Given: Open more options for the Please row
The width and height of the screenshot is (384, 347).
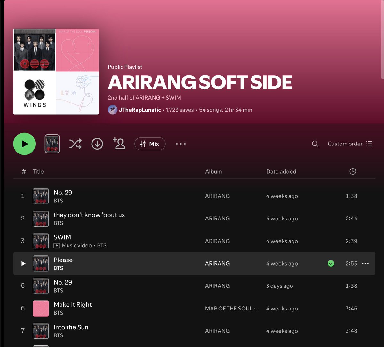Looking at the screenshot, I should (x=365, y=263).
